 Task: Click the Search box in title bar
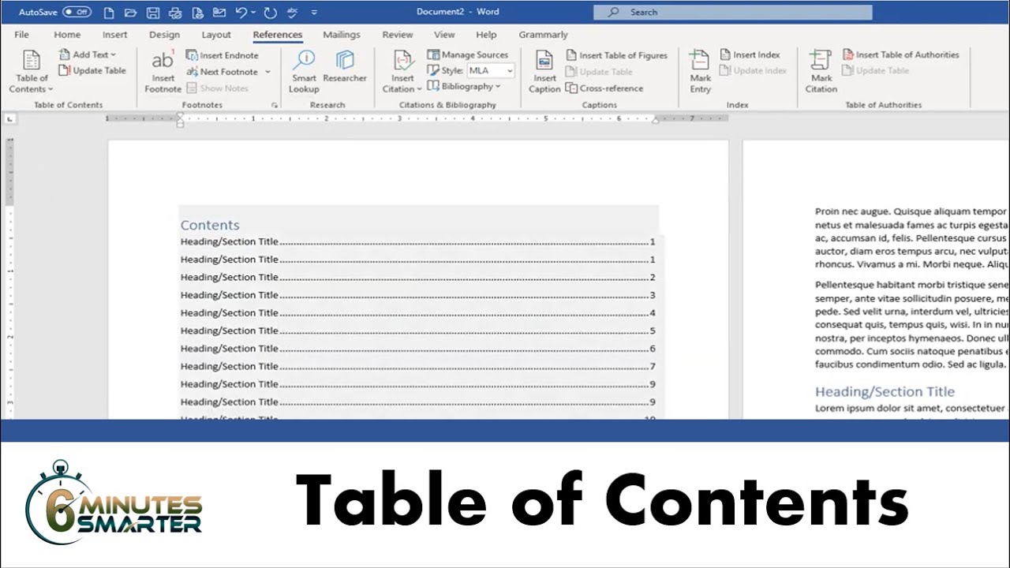point(733,12)
